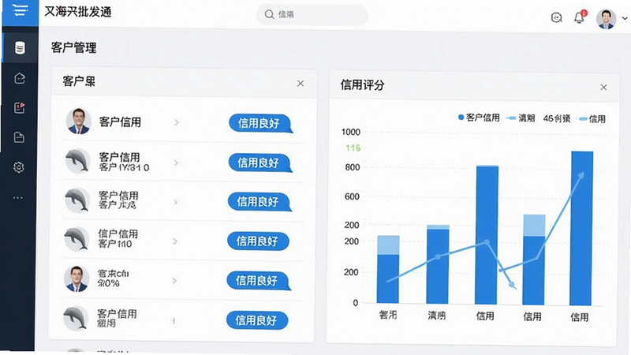Click fourth bar with light blue top

click(534, 260)
